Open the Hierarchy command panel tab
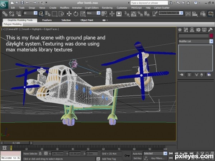Screen dimensions: 215x161 click(192, 30)
